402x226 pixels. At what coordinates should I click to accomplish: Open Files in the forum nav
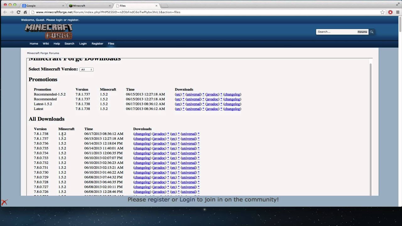point(111,44)
